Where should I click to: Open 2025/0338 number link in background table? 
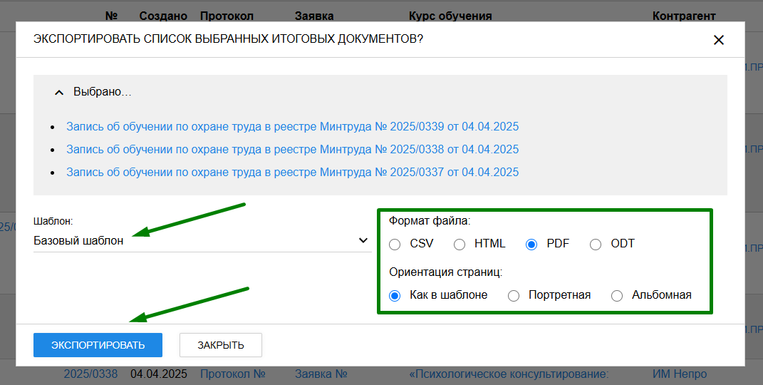pyautogui.click(x=90, y=374)
